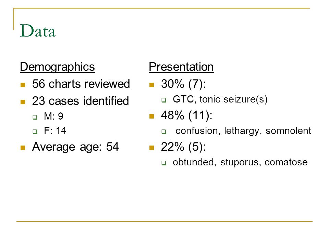Screen dimensions: 329x246
Task: Click the 'obtunded, stuporus, comatose' text
Action: tap(240, 162)
